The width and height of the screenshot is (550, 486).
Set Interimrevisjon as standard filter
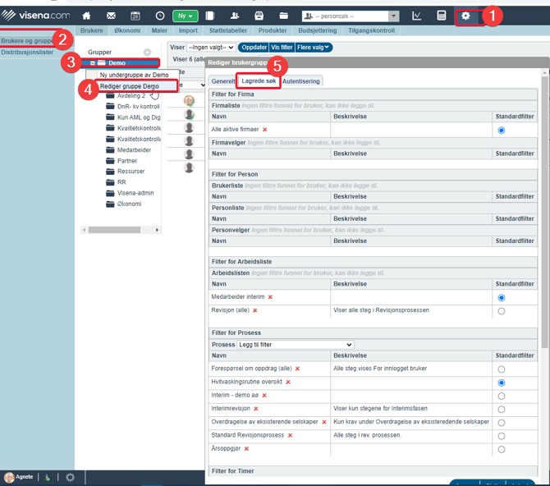pyautogui.click(x=502, y=410)
